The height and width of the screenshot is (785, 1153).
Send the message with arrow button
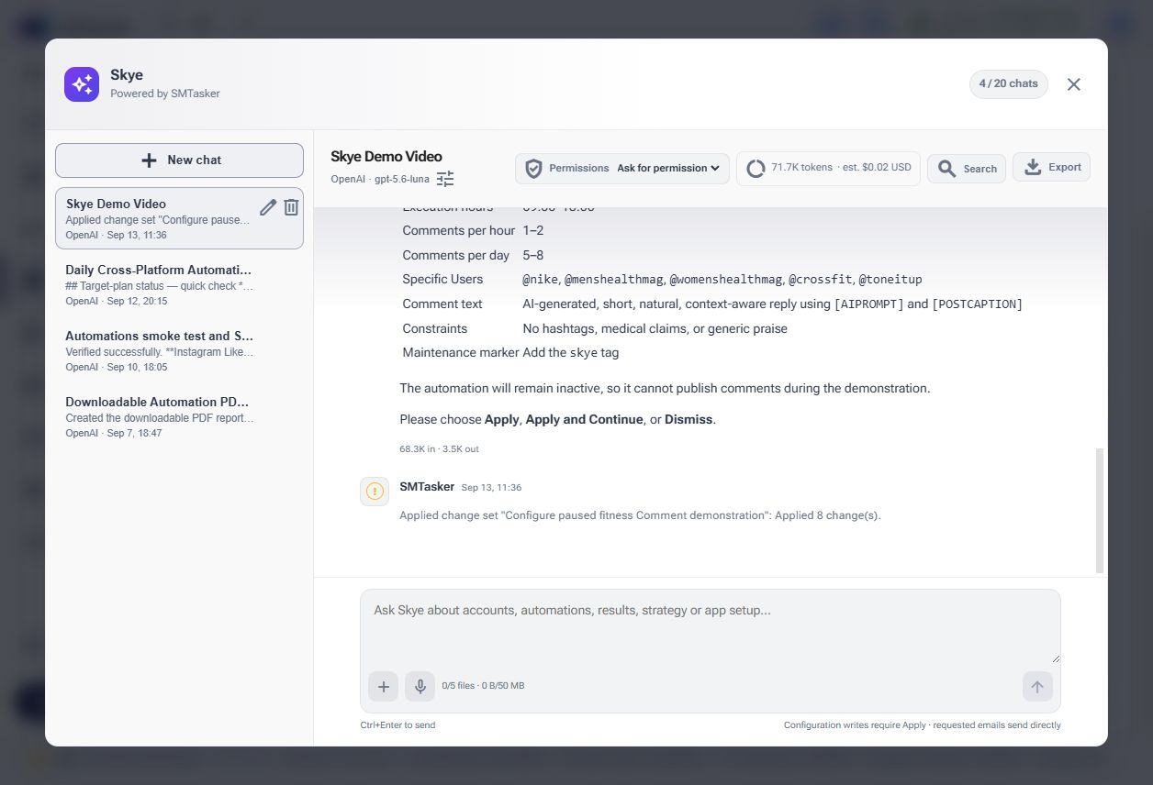click(1037, 686)
